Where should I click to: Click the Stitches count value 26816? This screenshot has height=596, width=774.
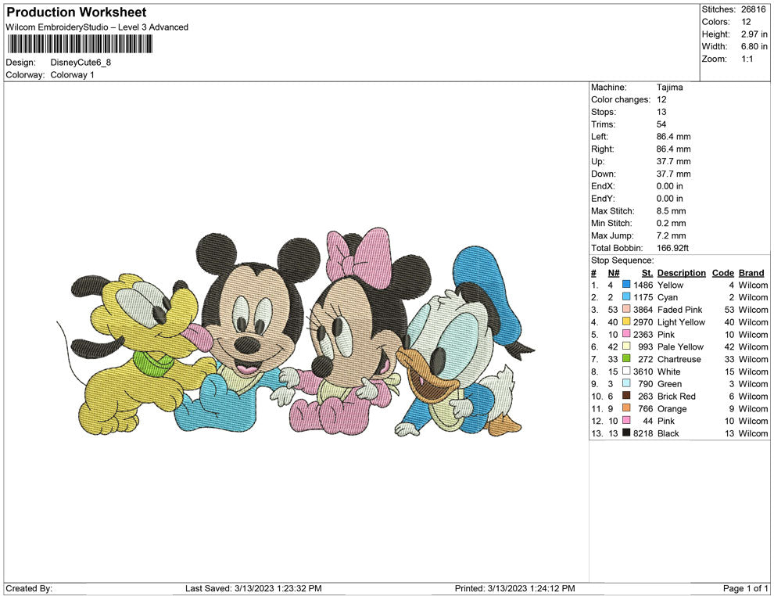pos(753,10)
